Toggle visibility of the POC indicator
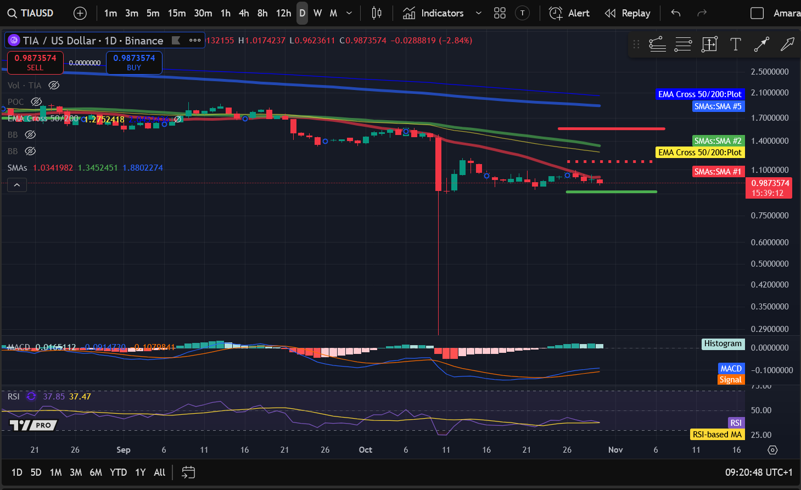Image resolution: width=801 pixels, height=490 pixels. click(x=36, y=102)
